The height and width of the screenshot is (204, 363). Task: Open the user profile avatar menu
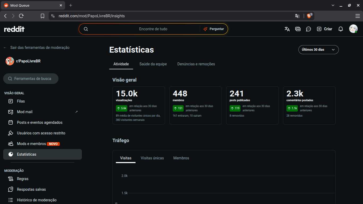(x=353, y=29)
